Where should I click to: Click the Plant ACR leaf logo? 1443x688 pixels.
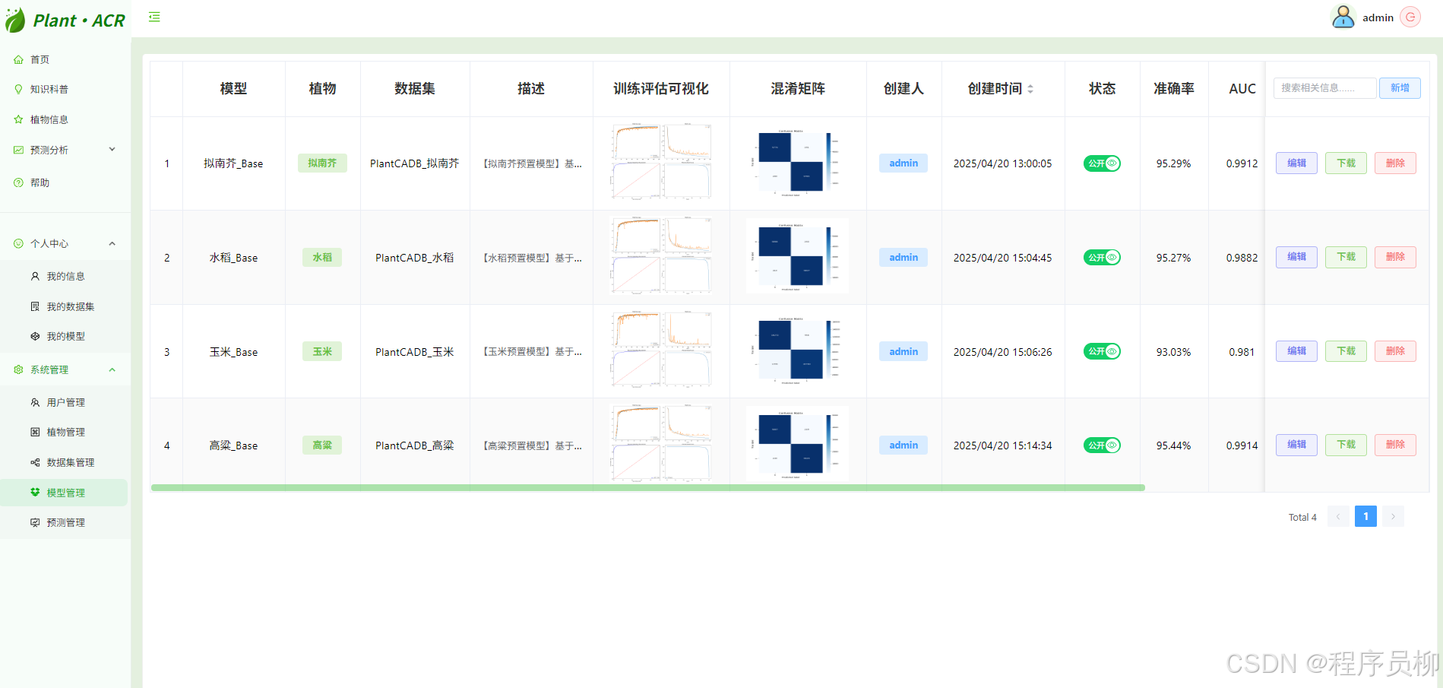[x=14, y=20]
